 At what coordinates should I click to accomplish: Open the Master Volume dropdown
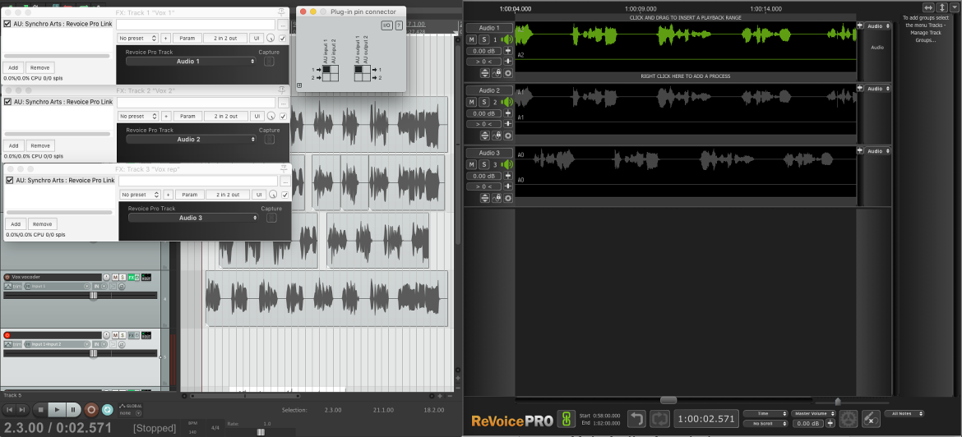[813, 414]
